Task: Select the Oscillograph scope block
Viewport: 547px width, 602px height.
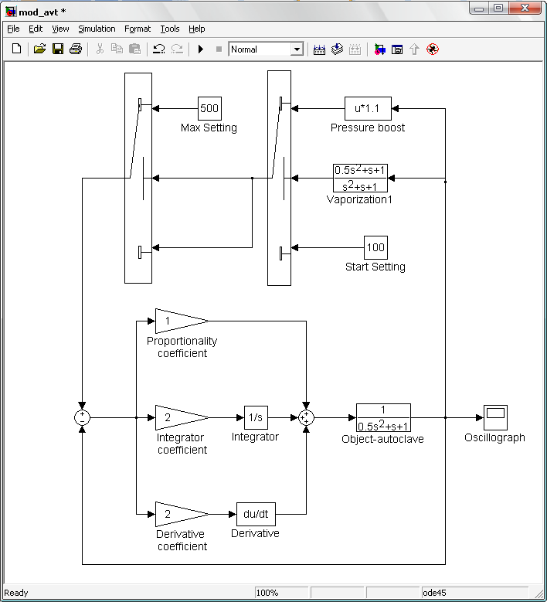Action: [495, 417]
